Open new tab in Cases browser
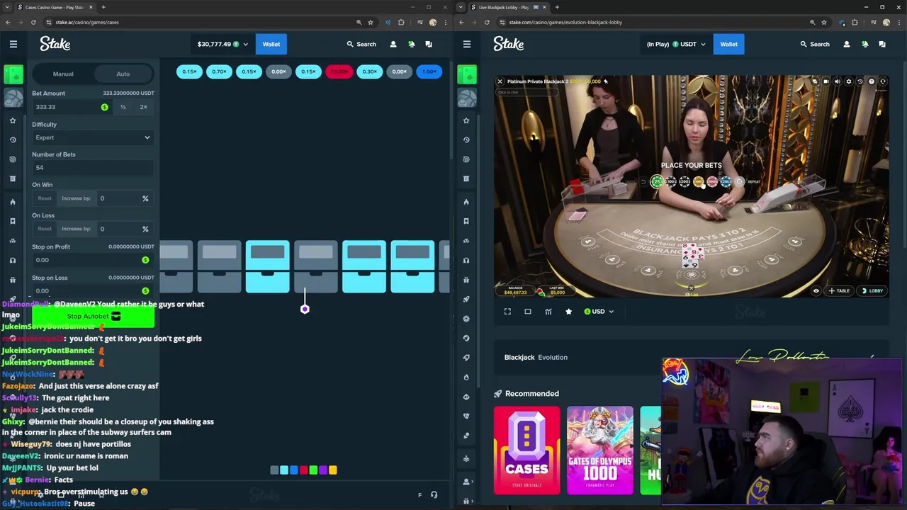Image resolution: width=907 pixels, height=510 pixels. (x=103, y=7)
